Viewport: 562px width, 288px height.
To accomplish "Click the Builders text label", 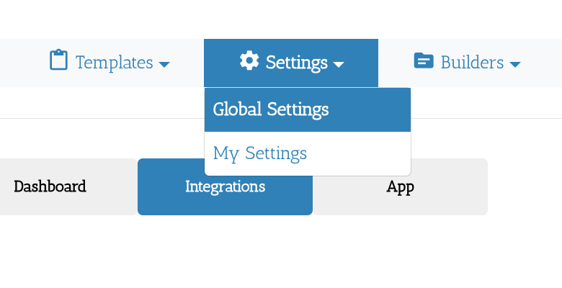I will pos(472,63).
